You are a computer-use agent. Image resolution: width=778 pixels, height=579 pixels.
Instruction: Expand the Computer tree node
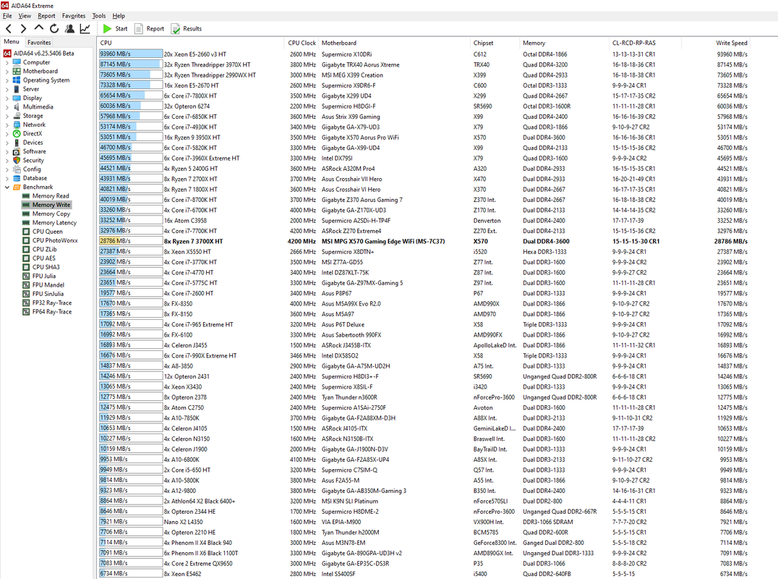coord(7,62)
